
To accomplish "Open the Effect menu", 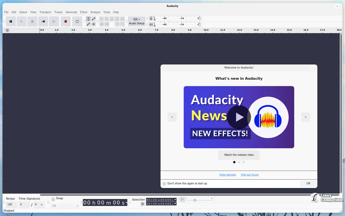I will [x=84, y=12].
